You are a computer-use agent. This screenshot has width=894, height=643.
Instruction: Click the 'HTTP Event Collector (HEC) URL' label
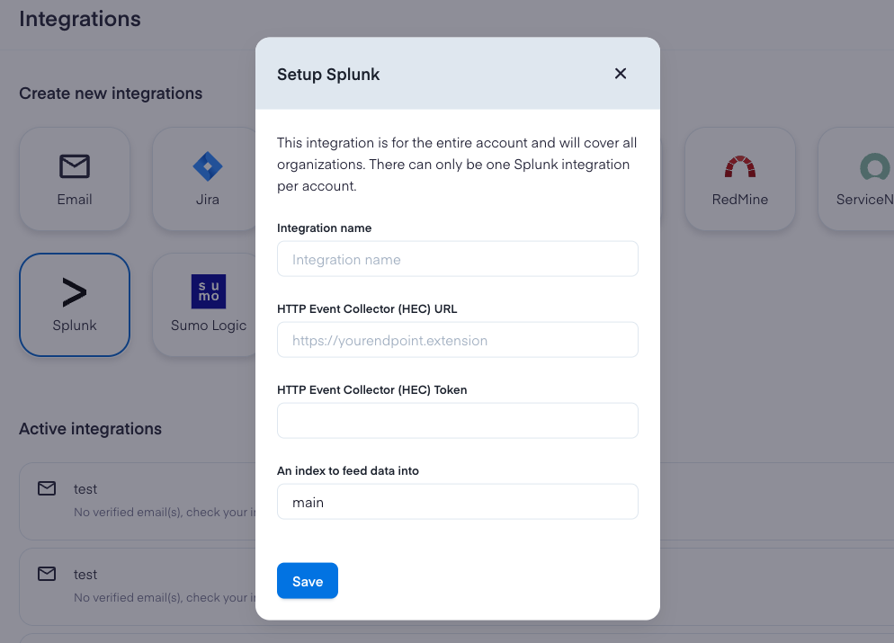pyautogui.click(x=367, y=309)
